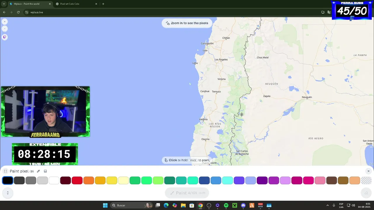Click the taskbar Buscar search box

click(131, 205)
